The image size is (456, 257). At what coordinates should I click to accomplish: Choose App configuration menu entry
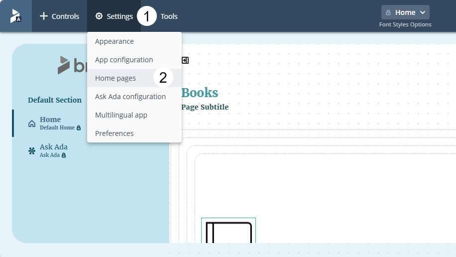[x=134, y=60]
